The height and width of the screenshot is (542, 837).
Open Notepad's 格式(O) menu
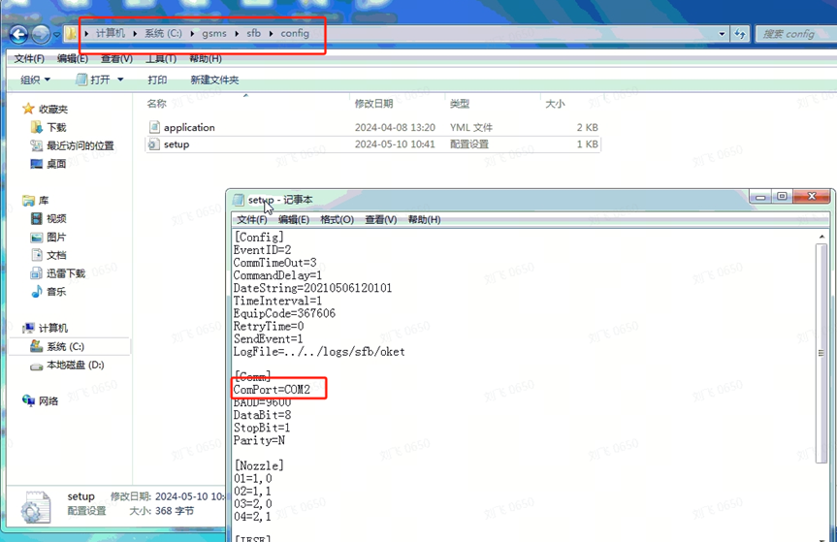(x=337, y=220)
